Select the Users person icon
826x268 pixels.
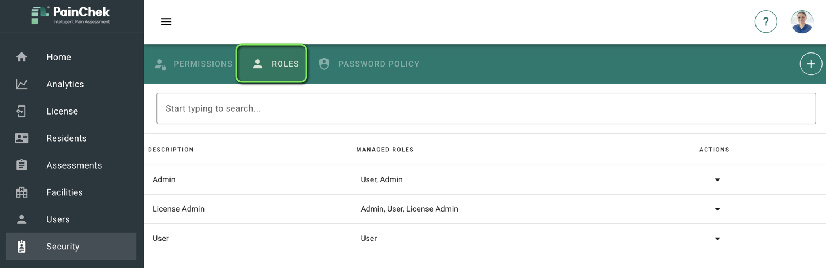click(x=21, y=219)
